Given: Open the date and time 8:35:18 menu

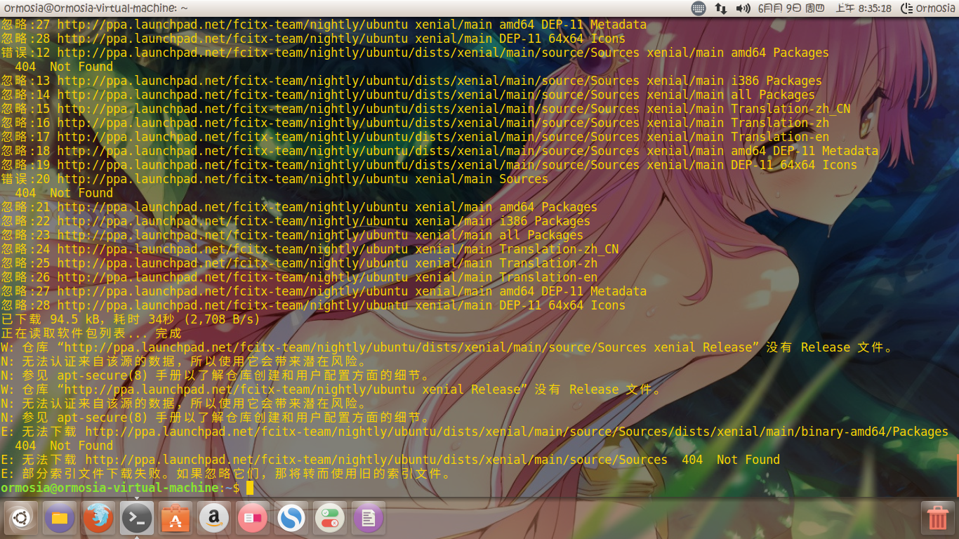Looking at the screenshot, I should tap(826, 8).
